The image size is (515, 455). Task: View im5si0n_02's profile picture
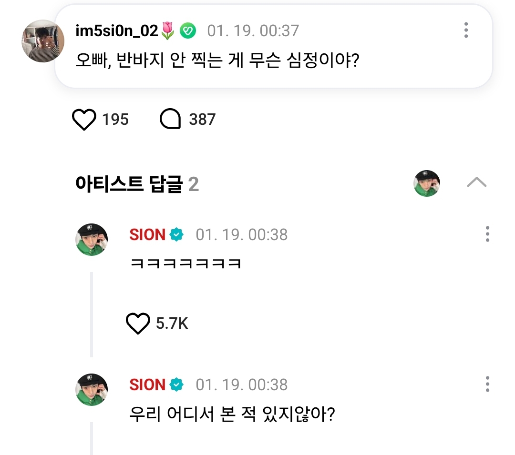(43, 41)
